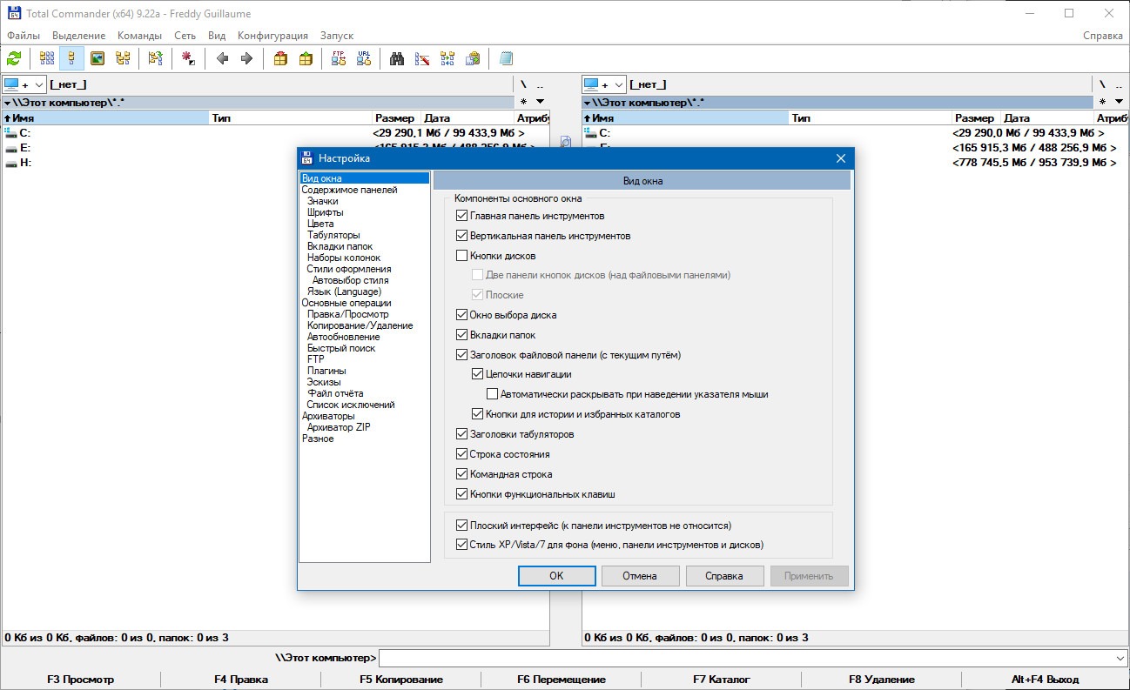Screen dimensions: 1130x690
Task: Open left panel directory history arrow
Action: (x=540, y=102)
